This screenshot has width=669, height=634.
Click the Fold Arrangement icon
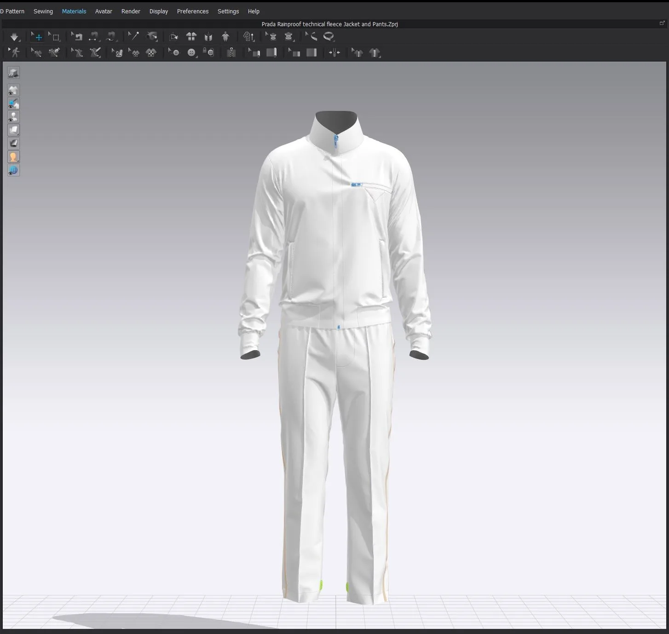click(x=173, y=37)
